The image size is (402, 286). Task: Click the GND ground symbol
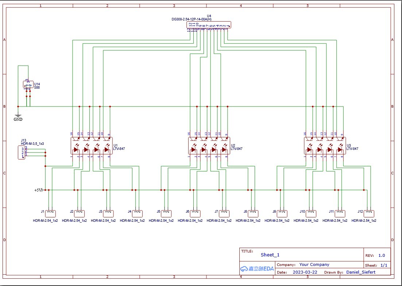click(x=18, y=116)
